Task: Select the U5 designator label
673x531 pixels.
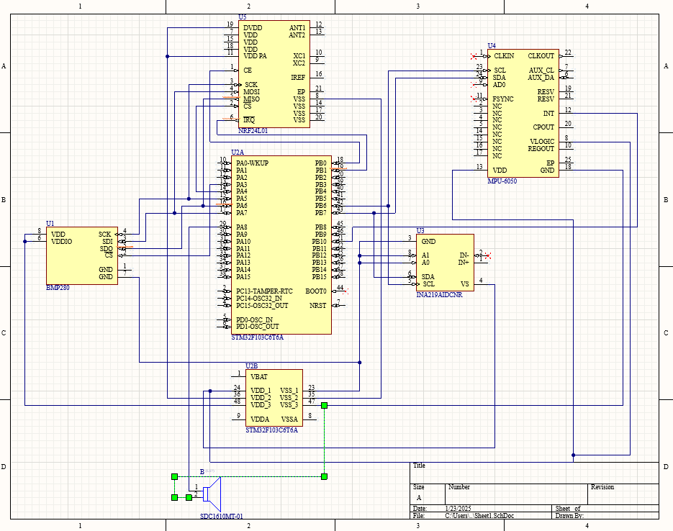Action: [243, 17]
